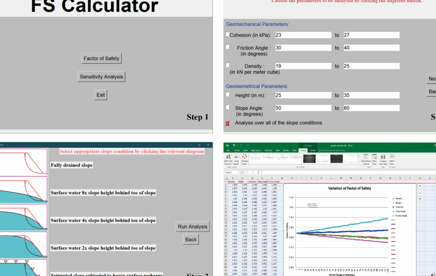Open Chart Filters beside the chart

[419, 200]
